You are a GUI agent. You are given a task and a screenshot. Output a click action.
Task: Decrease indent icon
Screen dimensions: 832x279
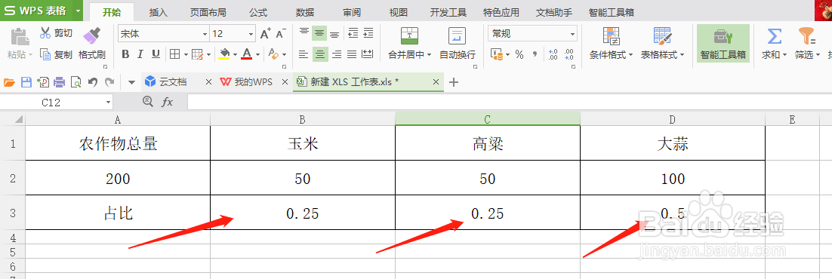coord(353,33)
